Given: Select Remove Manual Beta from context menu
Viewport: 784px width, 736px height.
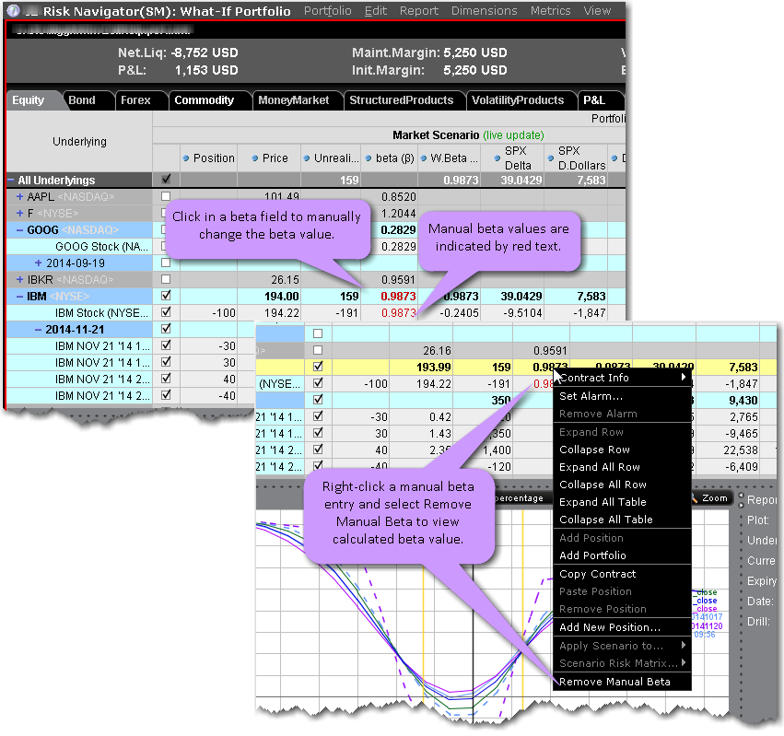Looking at the screenshot, I should 614,682.
